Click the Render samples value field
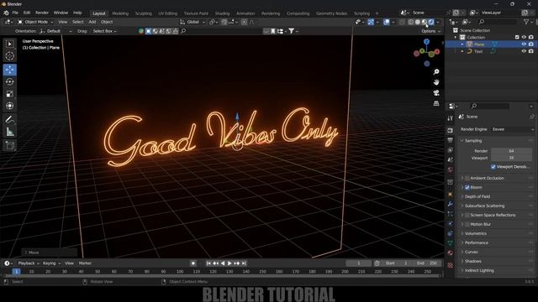 pos(511,151)
